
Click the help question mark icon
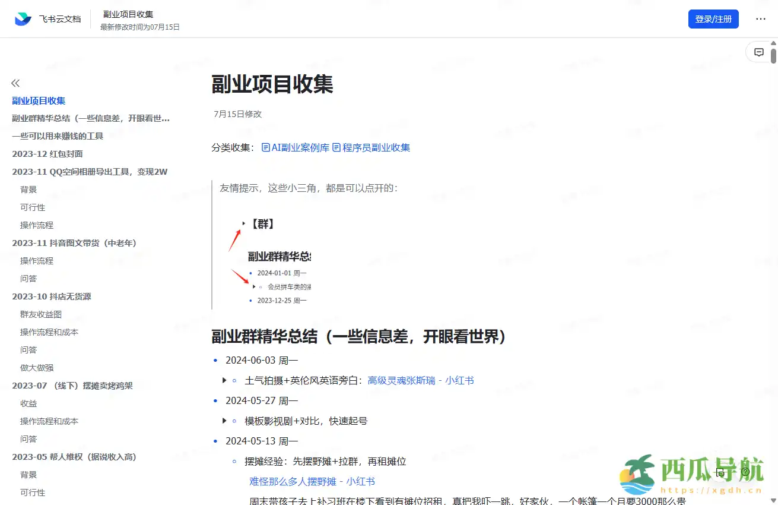745,472
